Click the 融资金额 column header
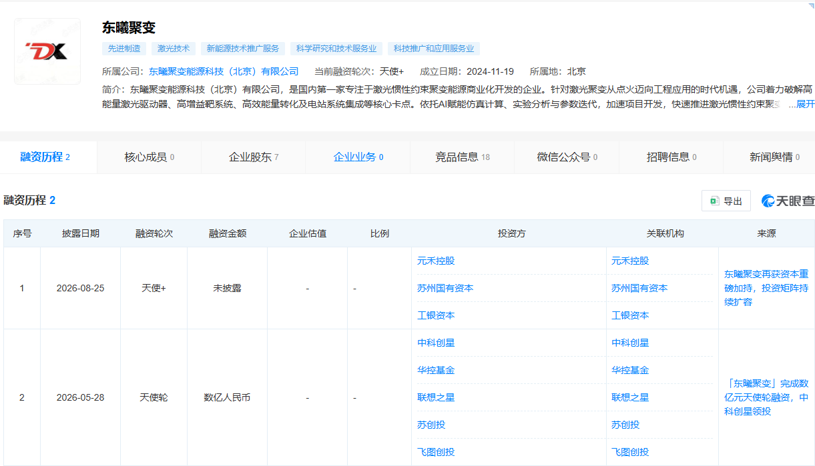This screenshot has height=466, width=815. tap(228, 233)
